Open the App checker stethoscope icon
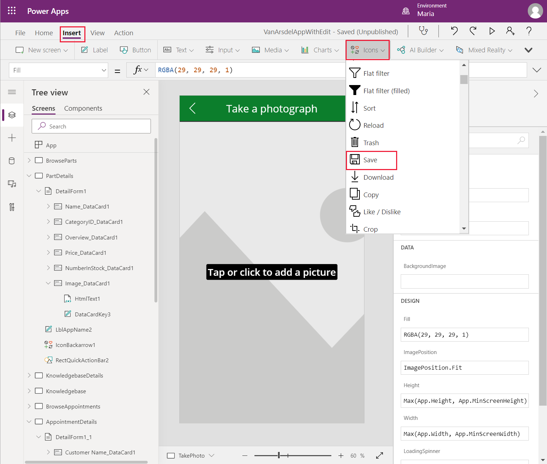This screenshot has width=547, height=464. pyautogui.click(x=423, y=31)
